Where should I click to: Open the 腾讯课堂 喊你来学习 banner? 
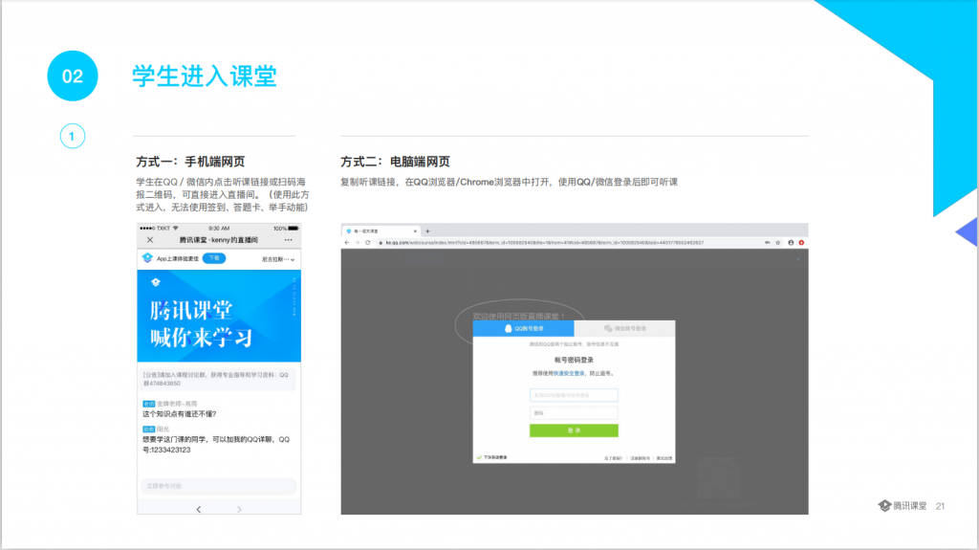(219, 316)
